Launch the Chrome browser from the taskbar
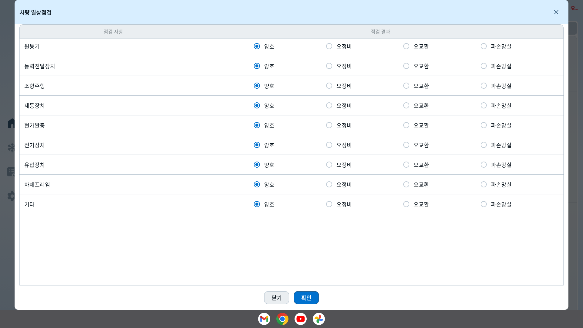Viewport: 583px width, 328px height. pyautogui.click(x=282, y=319)
